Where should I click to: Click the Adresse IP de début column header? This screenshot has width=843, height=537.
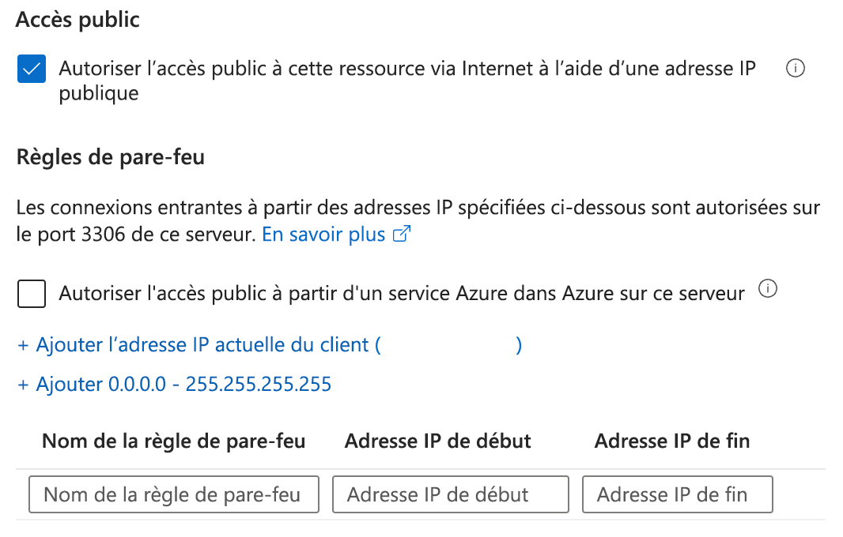(437, 441)
